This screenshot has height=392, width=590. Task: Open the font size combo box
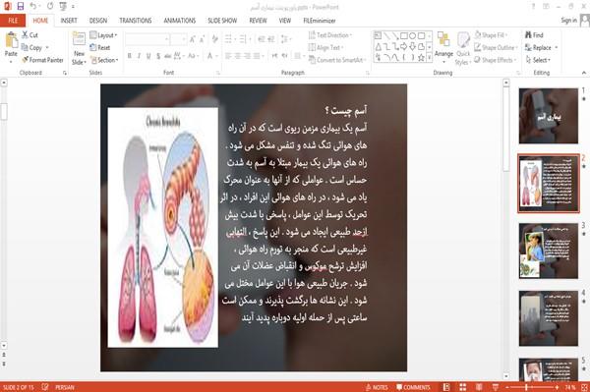click(x=178, y=39)
